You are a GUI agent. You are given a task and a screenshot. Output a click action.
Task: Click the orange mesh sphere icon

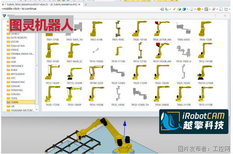(199, 9)
